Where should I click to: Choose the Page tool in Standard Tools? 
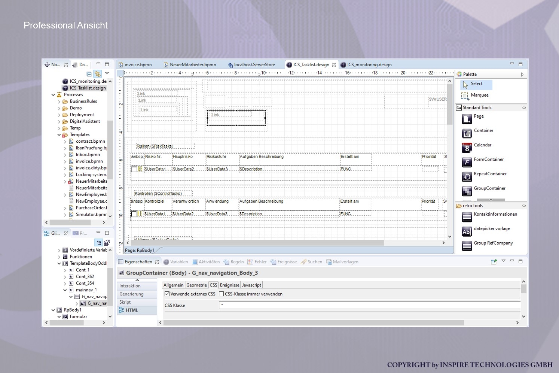[x=478, y=116]
